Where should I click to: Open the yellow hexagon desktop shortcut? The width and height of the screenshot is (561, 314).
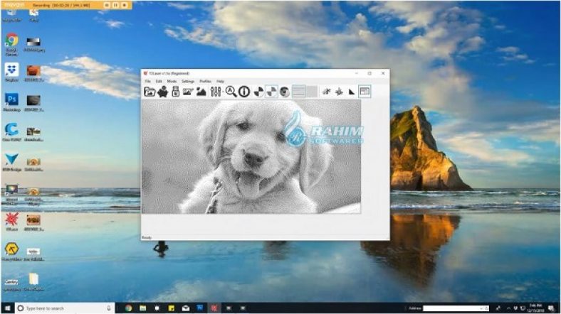pyautogui.click(x=11, y=251)
